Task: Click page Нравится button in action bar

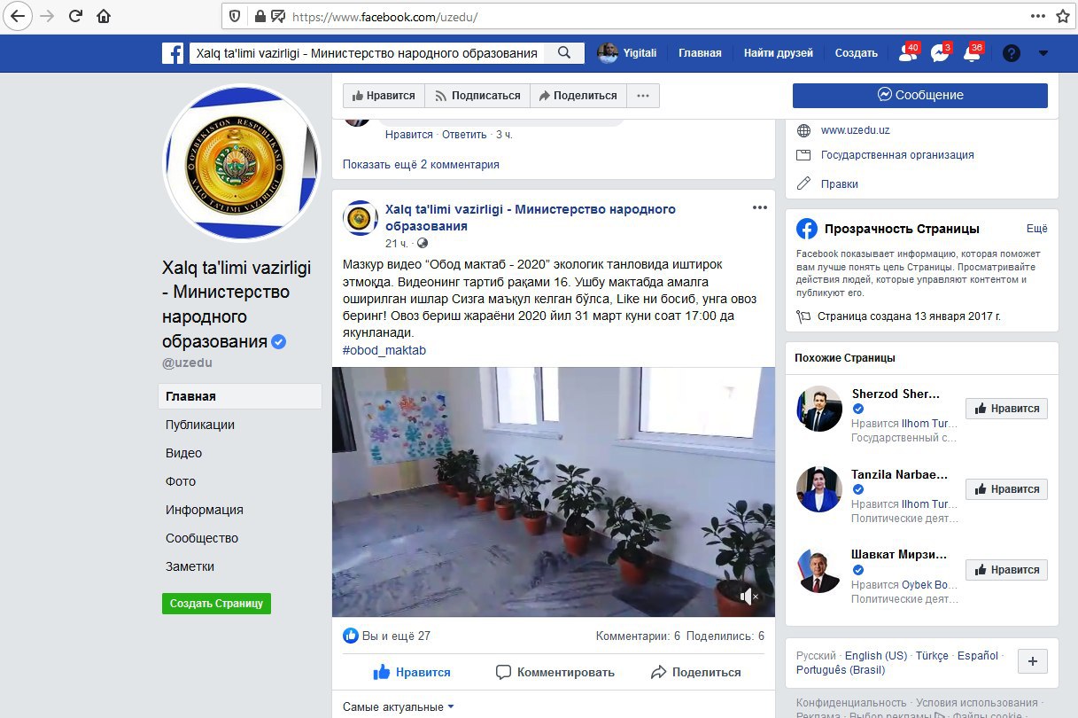Action: 384,96
